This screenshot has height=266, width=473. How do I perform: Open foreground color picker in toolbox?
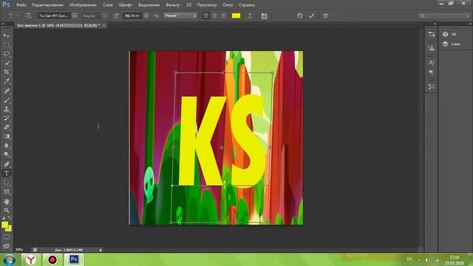(x=4, y=225)
